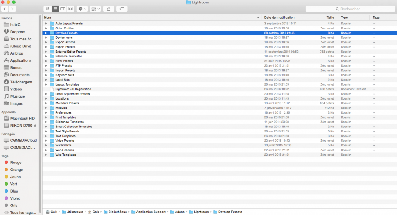Viewport: 397px width, 215px height.
Task: Click the Rechercher search field
Action: point(350,9)
